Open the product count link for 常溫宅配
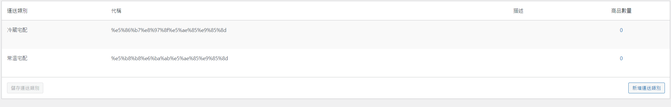This screenshot has height=107, width=671. [x=621, y=58]
